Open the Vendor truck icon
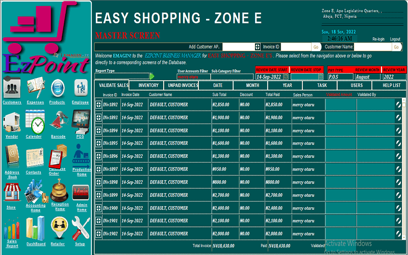The width and height of the screenshot is (408, 255). point(12,122)
